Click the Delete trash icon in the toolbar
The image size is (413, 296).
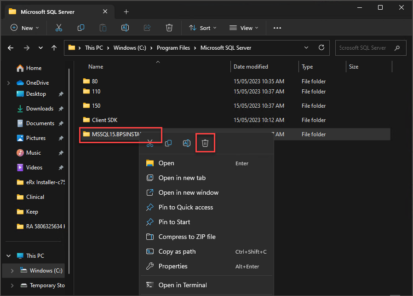[169, 28]
